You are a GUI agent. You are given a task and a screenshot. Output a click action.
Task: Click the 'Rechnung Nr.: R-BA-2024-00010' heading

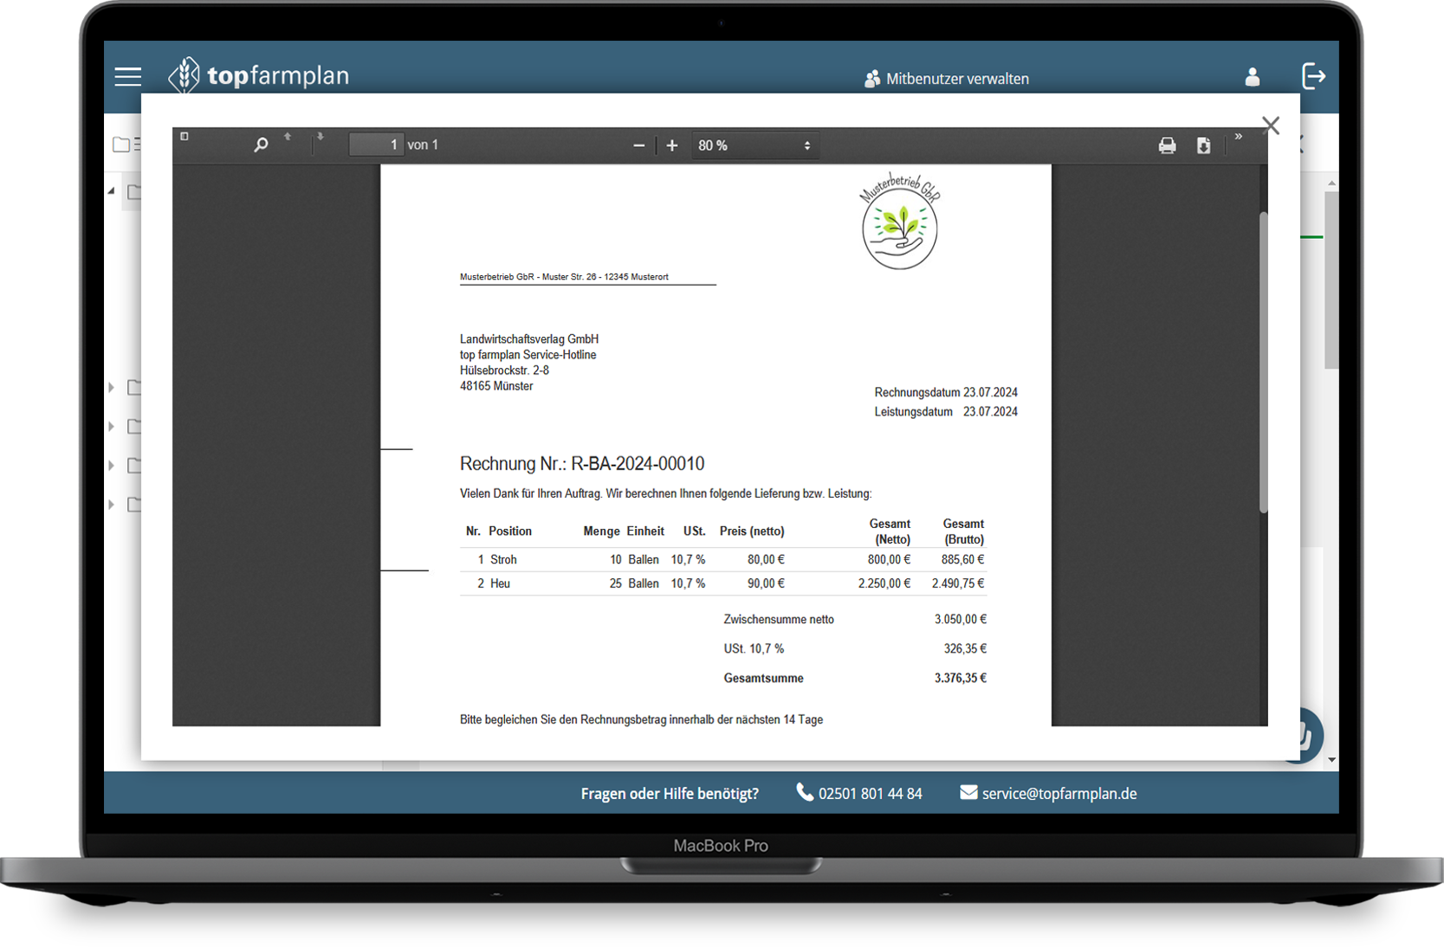coord(582,464)
